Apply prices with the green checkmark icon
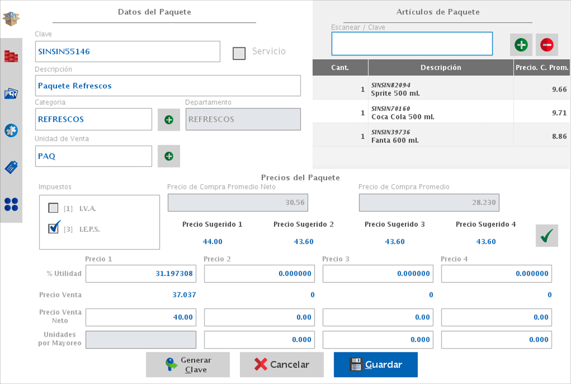Viewport: 571px width, 384px height. pyautogui.click(x=548, y=235)
